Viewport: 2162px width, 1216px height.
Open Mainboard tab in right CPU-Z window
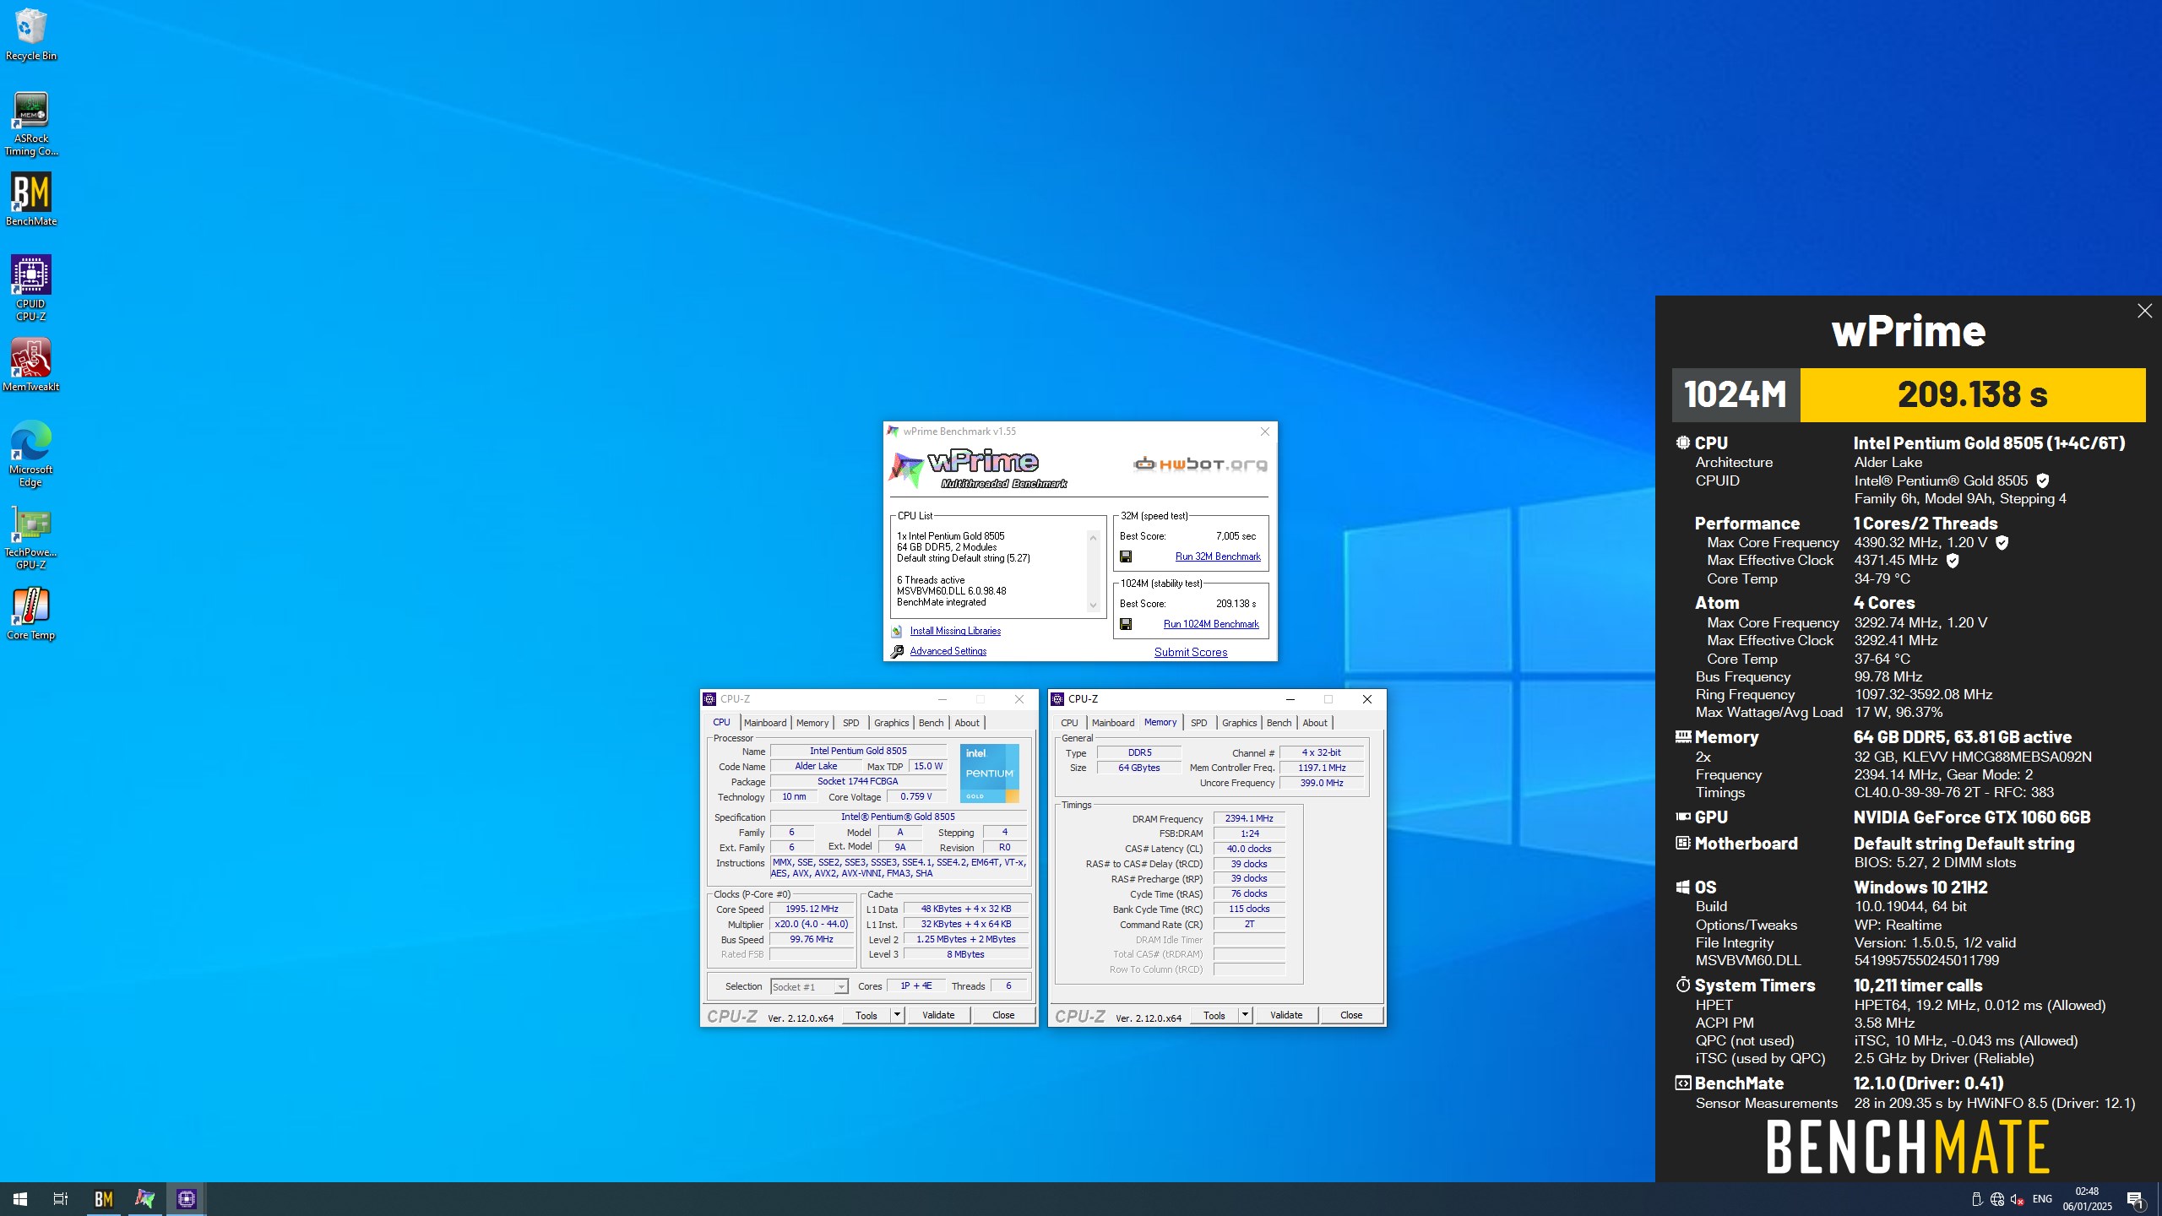click(x=1113, y=723)
